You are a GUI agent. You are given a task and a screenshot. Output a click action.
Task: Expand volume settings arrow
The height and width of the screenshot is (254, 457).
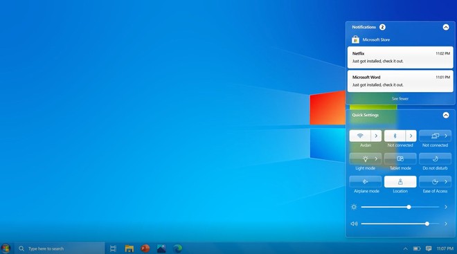(x=446, y=224)
